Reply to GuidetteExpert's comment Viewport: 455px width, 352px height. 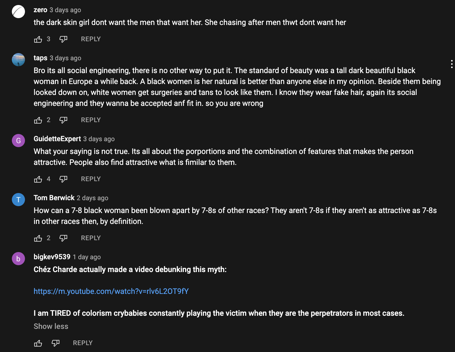click(91, 179)
